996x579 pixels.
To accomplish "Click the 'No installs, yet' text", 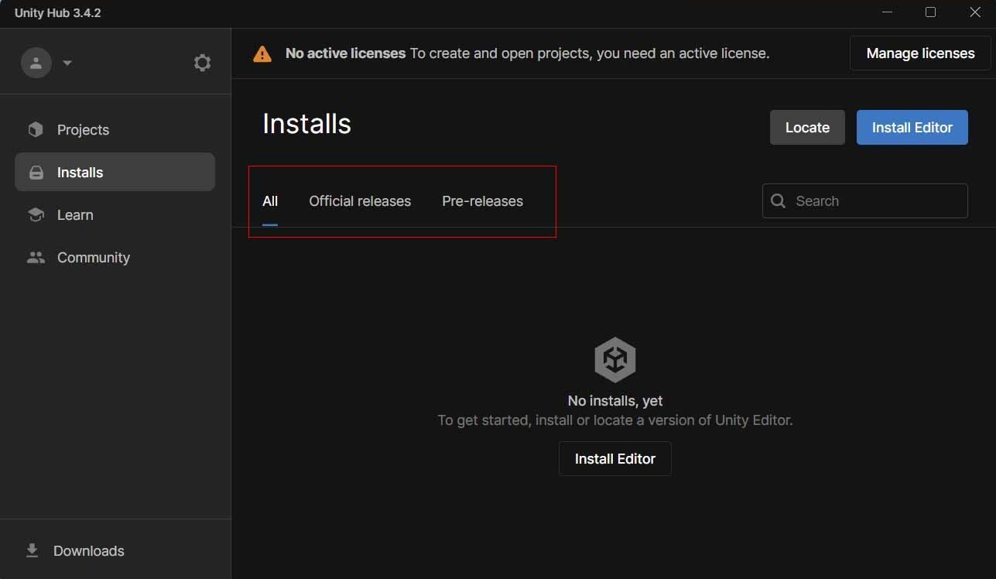I will [615, 401].
